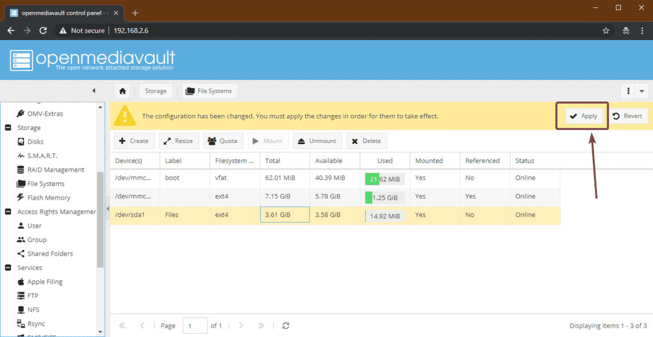Sort by Referenced column header
This screenshot has height=337, width=653.
point(485,161)
